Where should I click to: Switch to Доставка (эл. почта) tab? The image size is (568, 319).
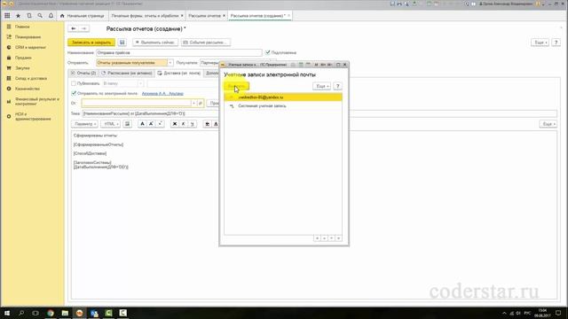[179, 73]
